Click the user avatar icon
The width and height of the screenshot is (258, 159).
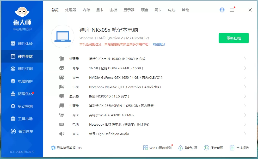click(x=222, y=10)
